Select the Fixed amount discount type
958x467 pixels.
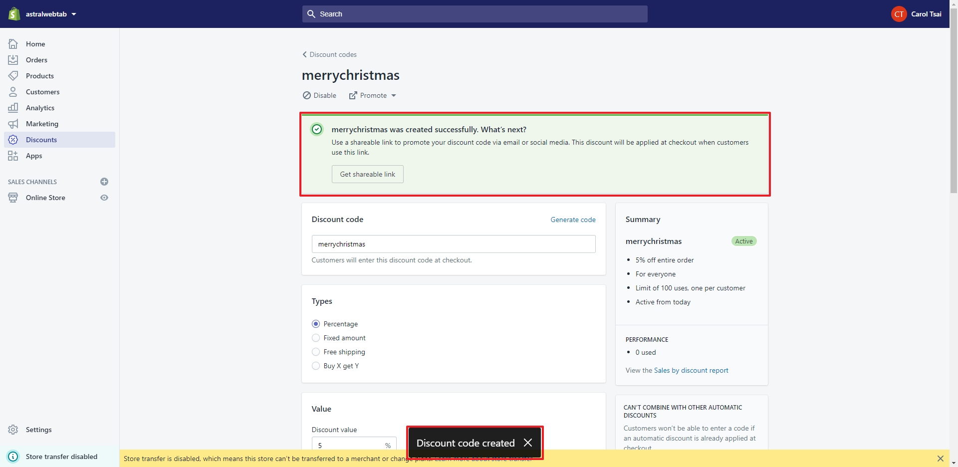coord(316,338)
